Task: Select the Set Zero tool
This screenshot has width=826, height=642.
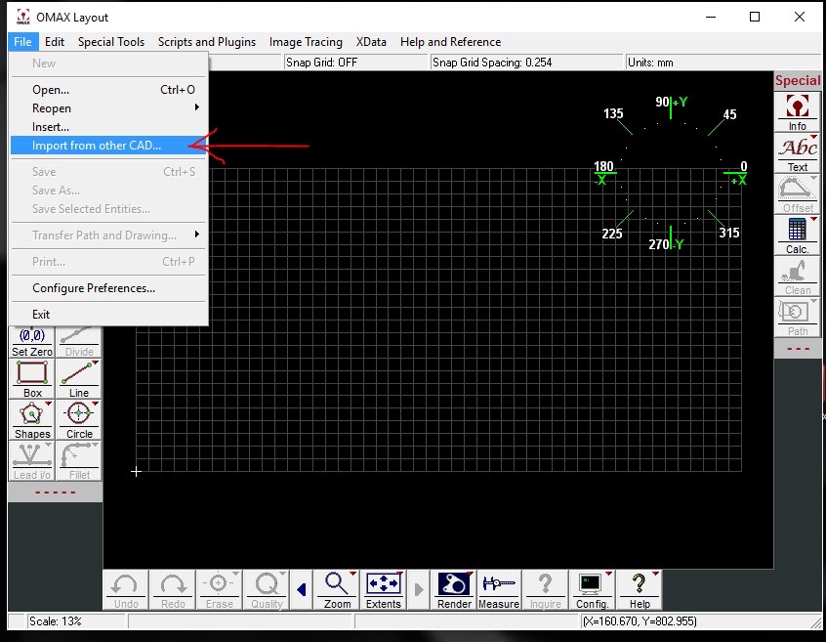Action: tap(32, 342)
